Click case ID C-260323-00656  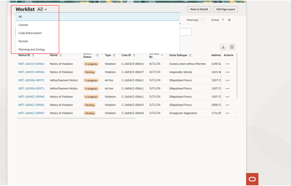pyautogui.click(x=133, y=64)
